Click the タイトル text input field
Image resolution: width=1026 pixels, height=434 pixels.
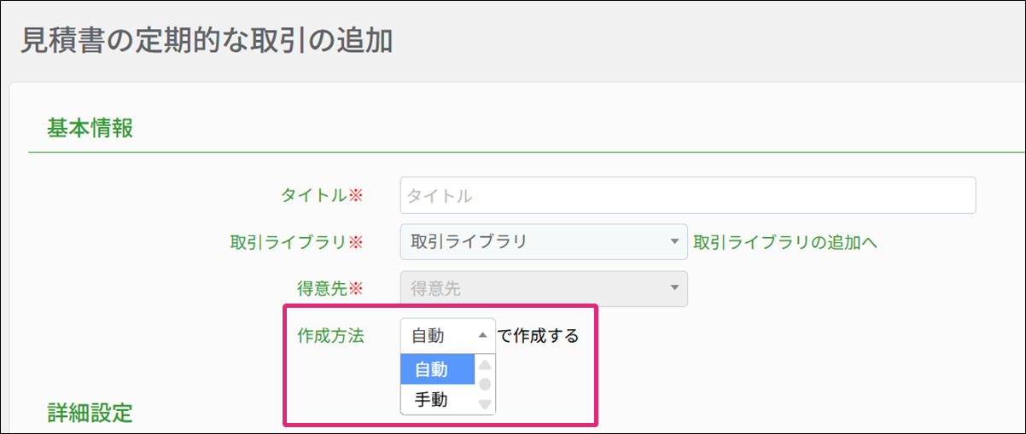coord(687,195)
